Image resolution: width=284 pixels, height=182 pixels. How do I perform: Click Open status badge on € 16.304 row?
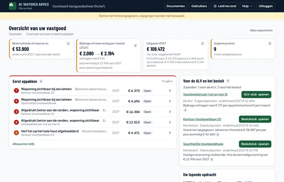(147, 112)
